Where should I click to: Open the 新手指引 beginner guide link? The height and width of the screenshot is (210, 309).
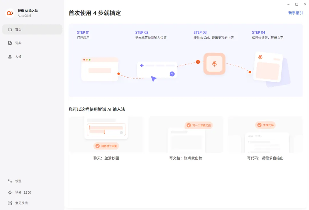[x=295, y=13]
